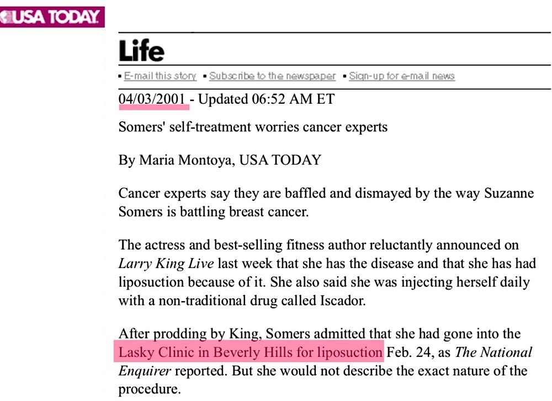Click Sign-up for e-mail news link
The image size is (552, 401).
click(x=402, y=76)
